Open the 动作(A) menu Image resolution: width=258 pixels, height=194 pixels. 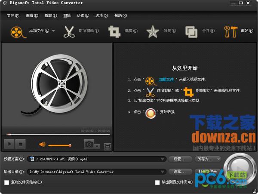point(83,15)
